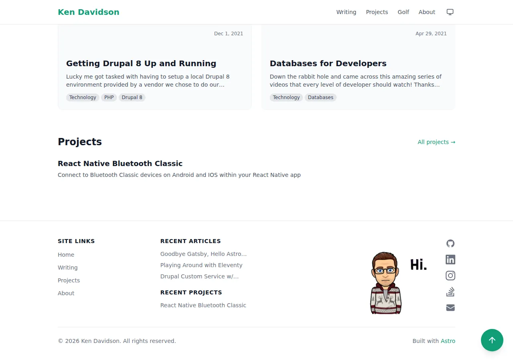Open the Golf section from the navbar
Image resolution: width=513 pixels, height=361 pixels.
pos(403,12)
